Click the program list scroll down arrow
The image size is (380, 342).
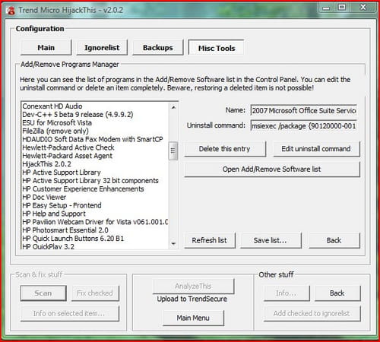[x=173, y=244]
